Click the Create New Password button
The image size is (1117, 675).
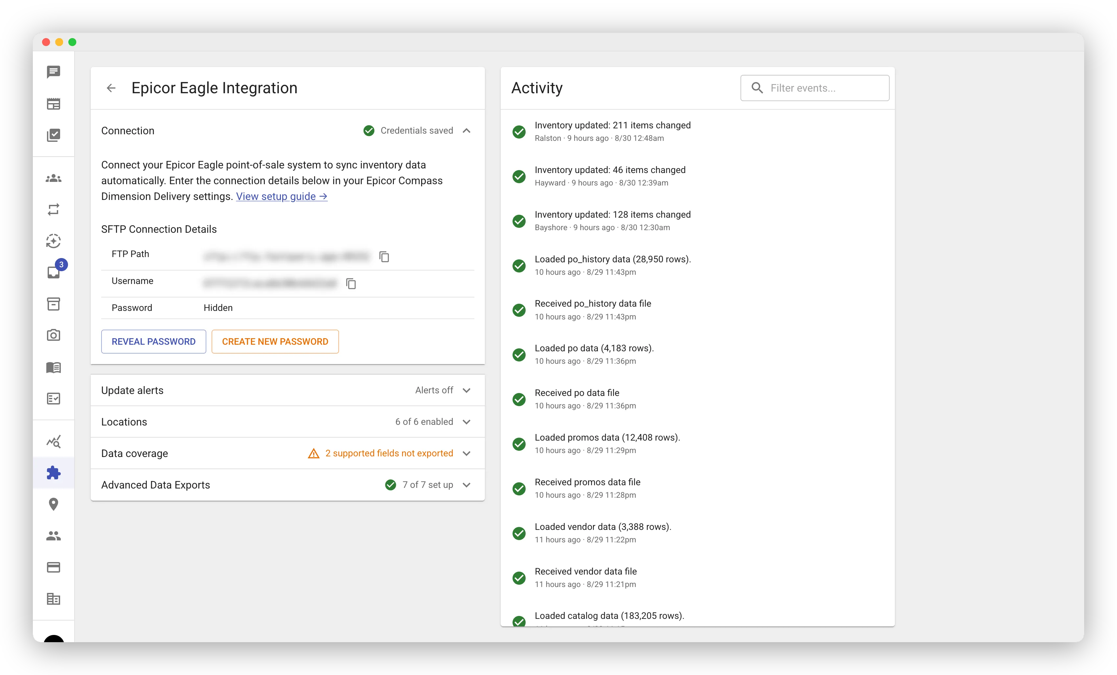click(x=275, y=341)
